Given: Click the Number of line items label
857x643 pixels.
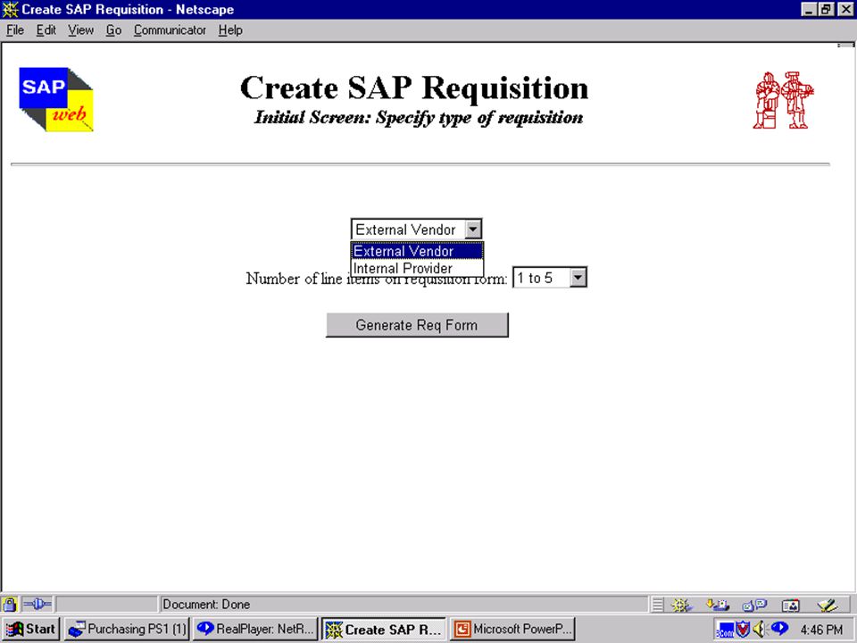Looking at the screenshot, I should click(x=377, y=279).
